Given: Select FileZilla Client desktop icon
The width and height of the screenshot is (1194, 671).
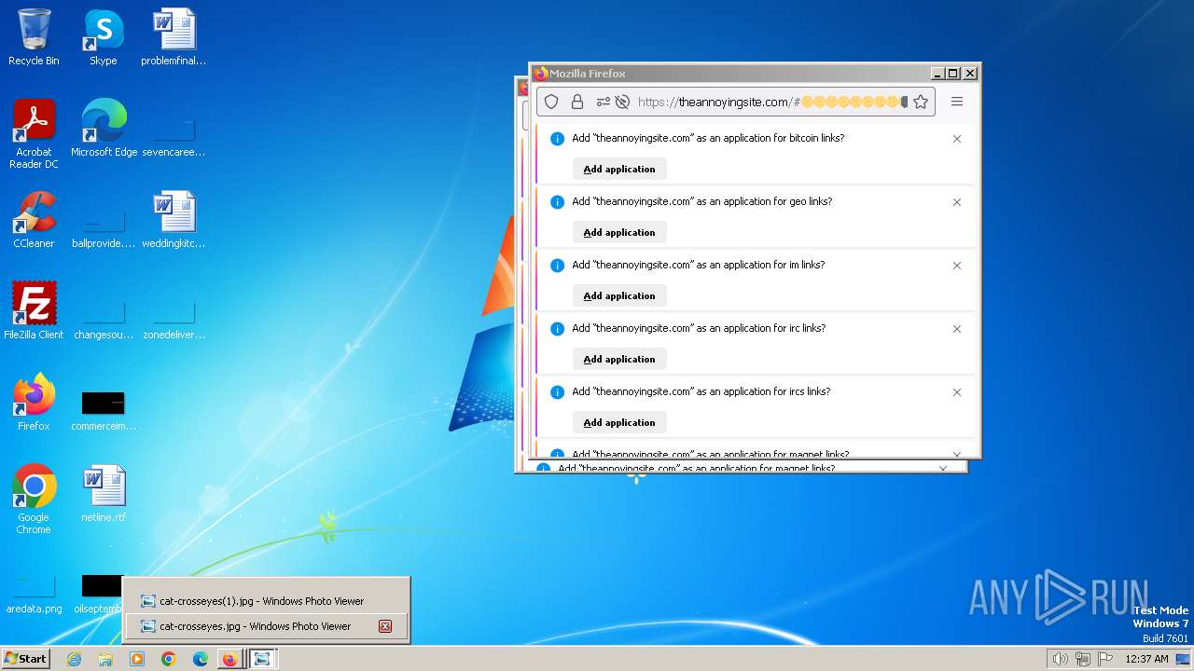Looking at the screenshot, I should point(34,311).
